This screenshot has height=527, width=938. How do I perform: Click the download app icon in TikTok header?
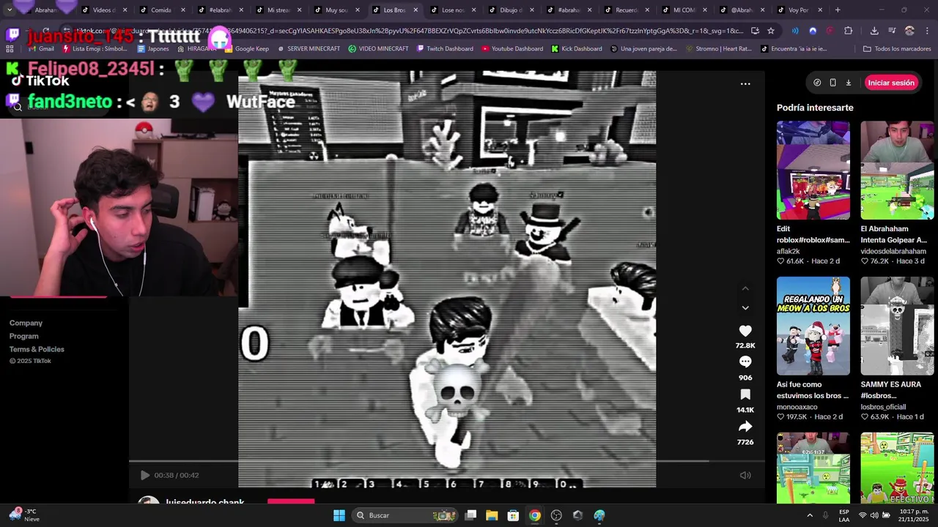coord(849,83)
